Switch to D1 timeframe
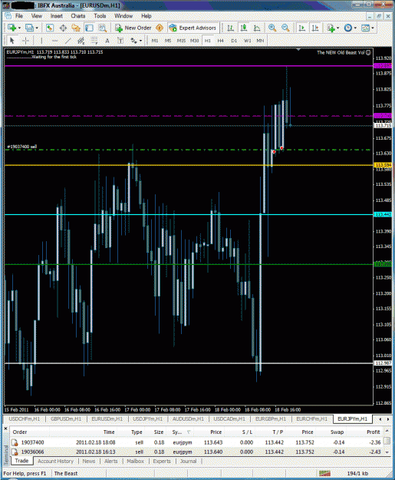This screenshot has width=395, height=480. 234,41
